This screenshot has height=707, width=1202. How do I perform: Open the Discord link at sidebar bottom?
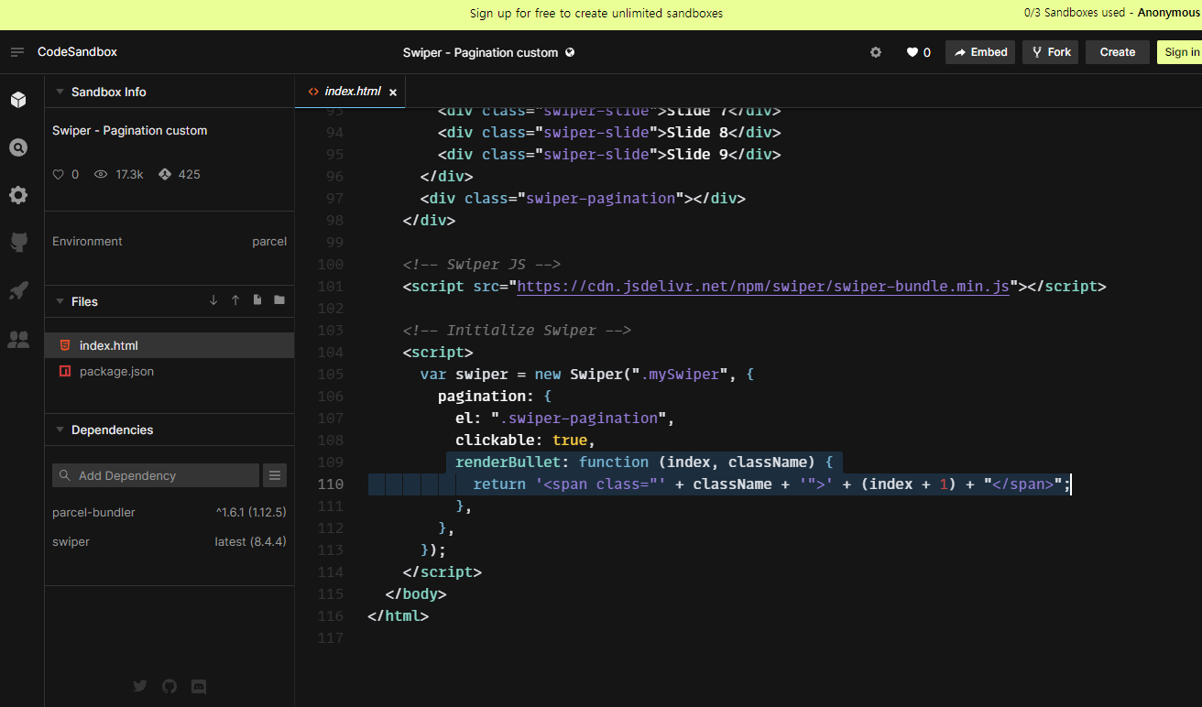[199, 686]
